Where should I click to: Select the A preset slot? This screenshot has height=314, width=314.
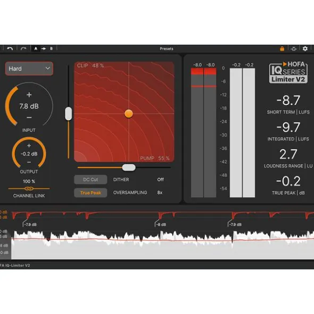36,48
